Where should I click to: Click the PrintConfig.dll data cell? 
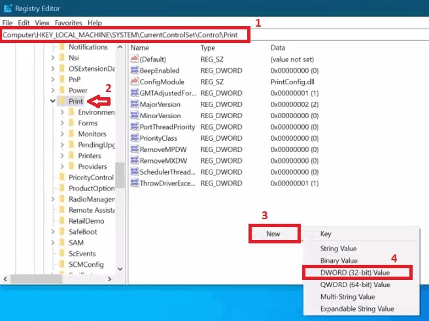292,82
